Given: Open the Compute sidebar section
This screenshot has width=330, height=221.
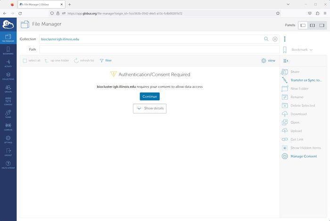Looking at the screenshot, I should [x=8, y=126].
